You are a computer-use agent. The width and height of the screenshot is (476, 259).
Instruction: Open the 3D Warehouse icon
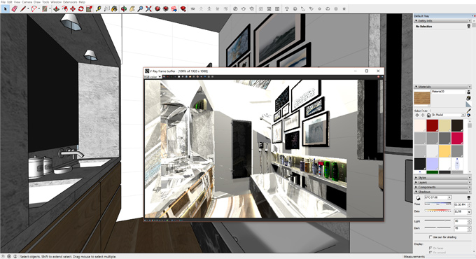point(157,9)
